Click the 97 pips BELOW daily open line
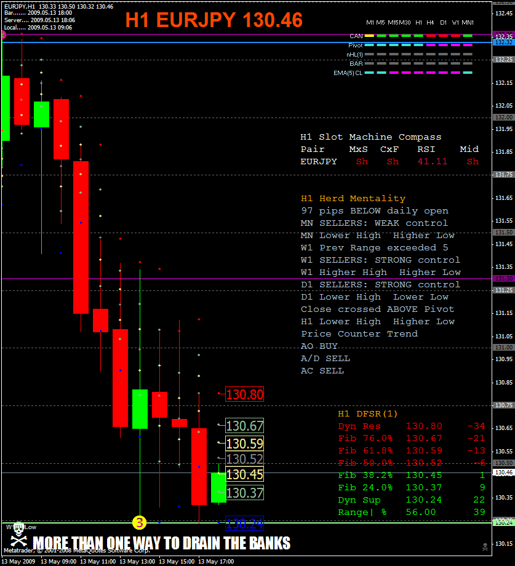Viewport: 515px width, 566px height. pos(375,210)
